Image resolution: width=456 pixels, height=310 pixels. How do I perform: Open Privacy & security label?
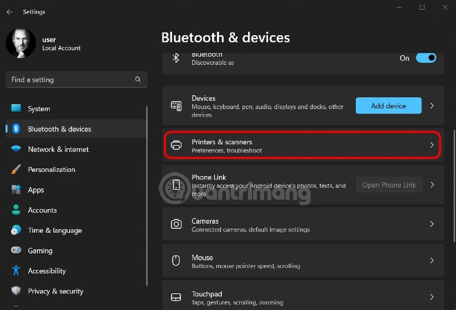pos(55,291)
